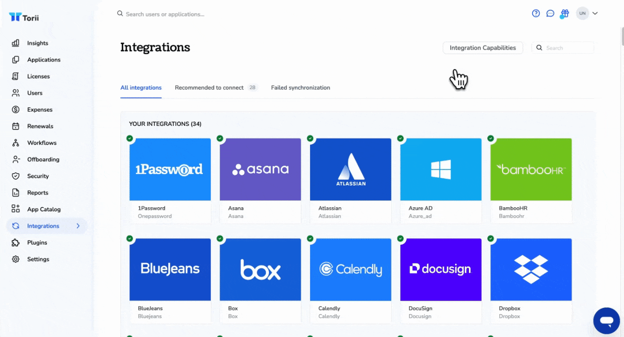Open the Security sidebar link

pos(38,176)
